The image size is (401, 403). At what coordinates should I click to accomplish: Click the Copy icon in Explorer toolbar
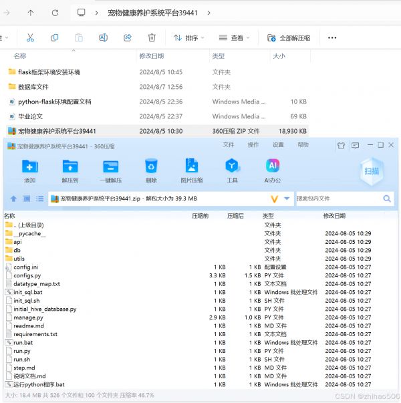[55, 38]
